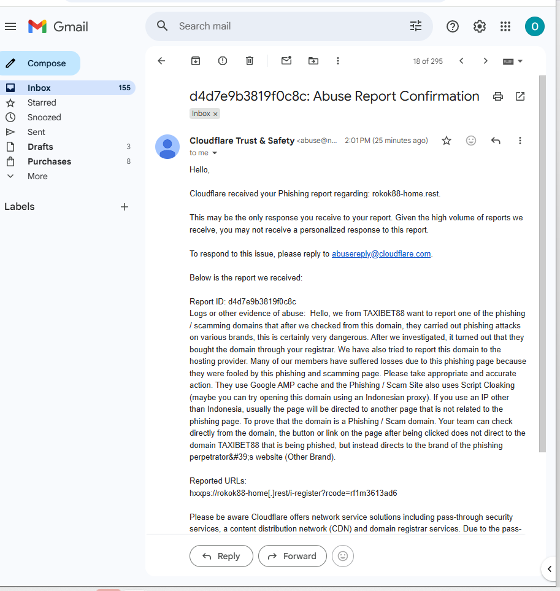This screenshot has width=560, height=591.
Task: Add emoji reaction next to Forward
Action: (x=343, y=556)
